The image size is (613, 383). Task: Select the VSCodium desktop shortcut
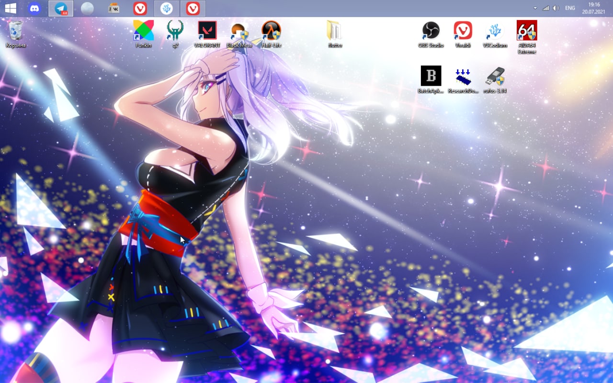[495, 34]
